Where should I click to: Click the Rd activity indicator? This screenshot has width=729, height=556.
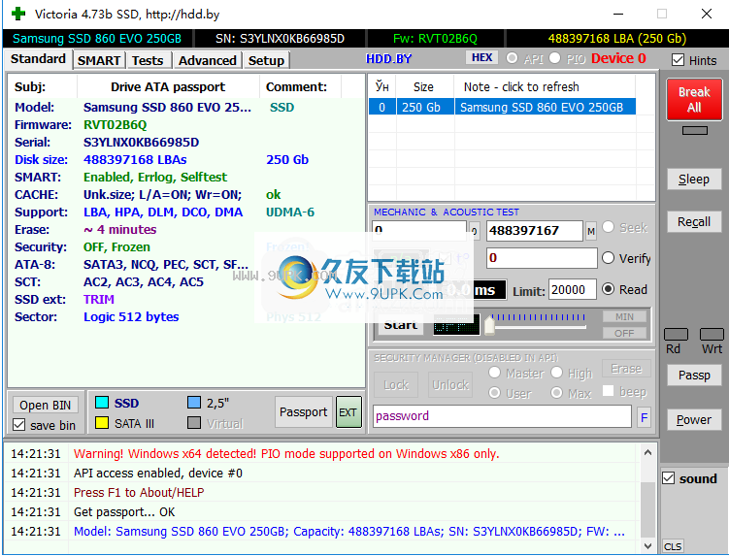coord(676,334)
